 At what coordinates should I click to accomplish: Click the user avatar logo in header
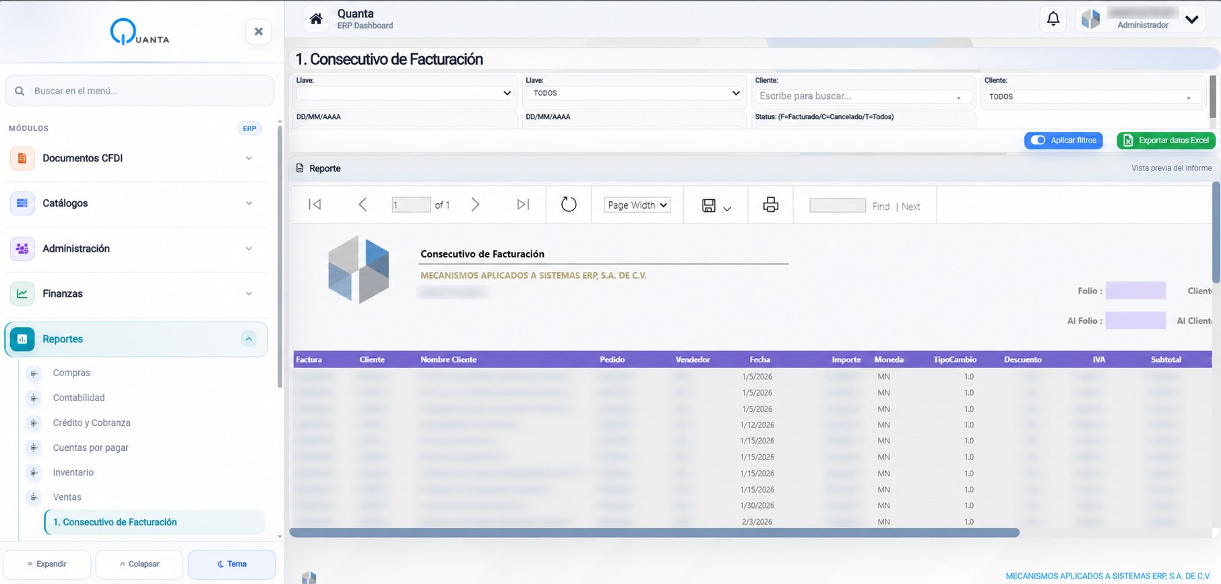point(1090,19)
